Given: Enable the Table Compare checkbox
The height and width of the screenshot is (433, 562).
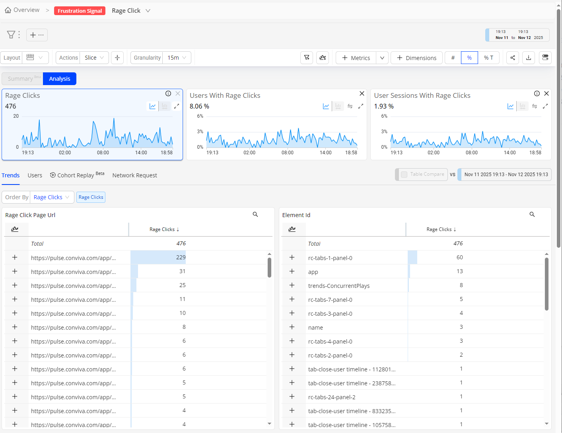Looking at the screenshot, I should [404, 175].
